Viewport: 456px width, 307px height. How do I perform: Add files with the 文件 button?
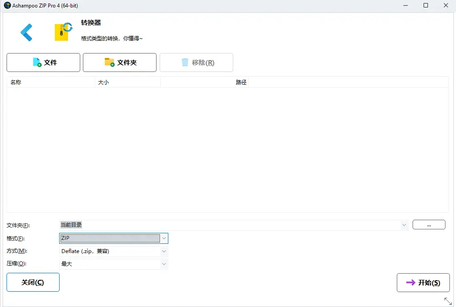pos(43,63)
